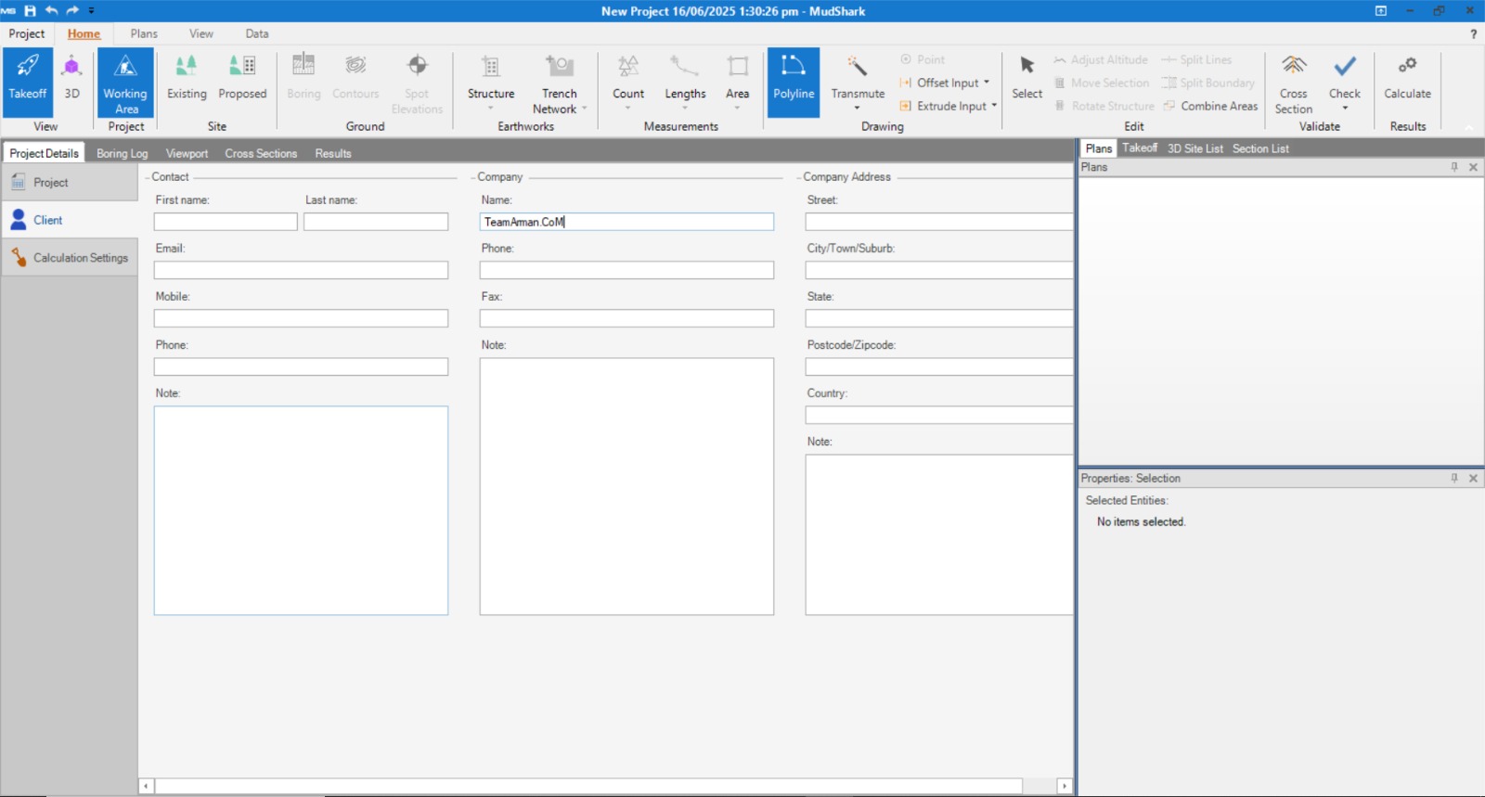Click the contact Mobile input field
Screen dimensions: 1485x797
click(301, 318)
